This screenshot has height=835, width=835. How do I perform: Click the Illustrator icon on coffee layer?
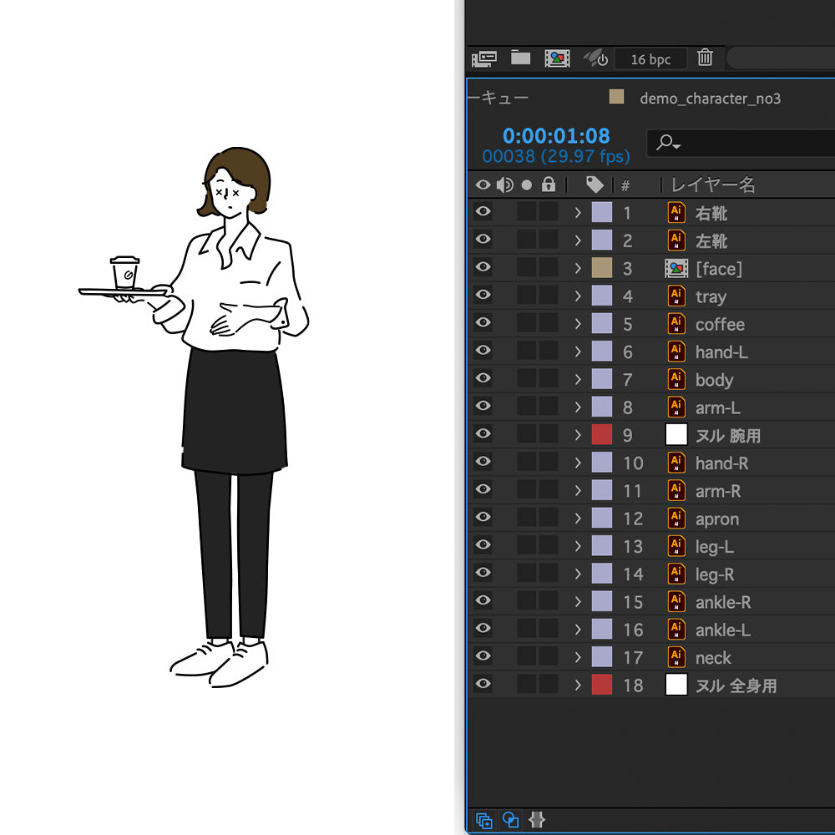676,324
